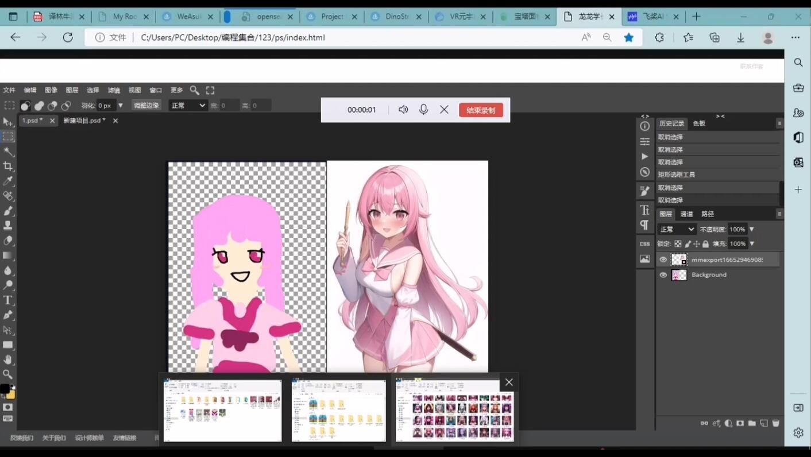Open layers panel options menu
The image size is (811, 457).
[779, 214]
